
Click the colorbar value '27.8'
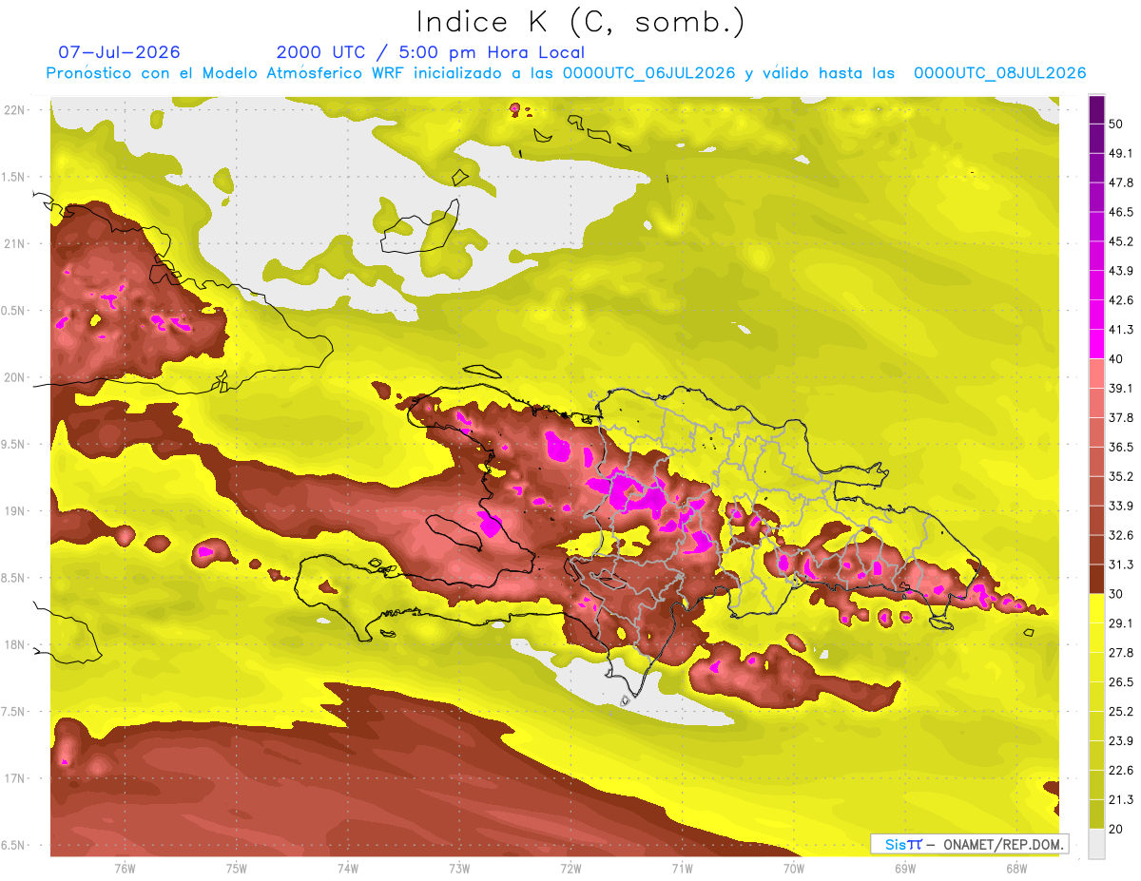pyautogui.click(x=1121, y=653)
